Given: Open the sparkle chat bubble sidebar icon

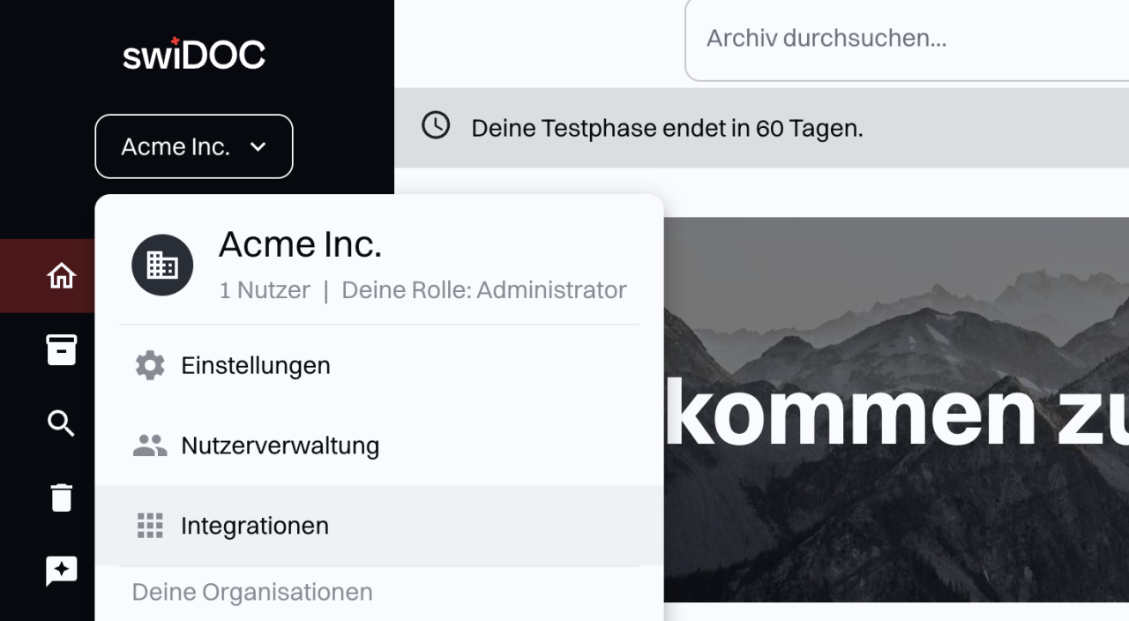Looking at the screenshot, I should [61, 572].
